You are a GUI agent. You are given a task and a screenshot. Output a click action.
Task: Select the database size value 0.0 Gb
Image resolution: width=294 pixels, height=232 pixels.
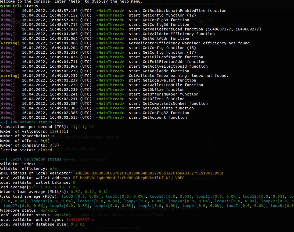tap(78, 224)
